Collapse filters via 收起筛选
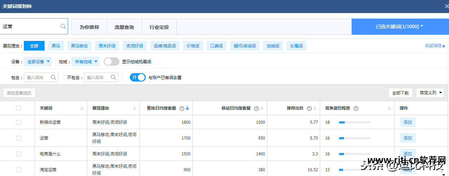This screenshot has width=449, height=176. (x=435, y=46)
